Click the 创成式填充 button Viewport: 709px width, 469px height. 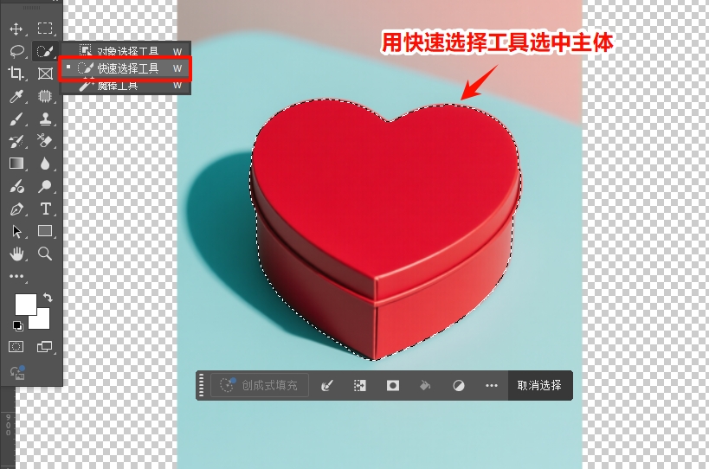click(x=260, y=385)
